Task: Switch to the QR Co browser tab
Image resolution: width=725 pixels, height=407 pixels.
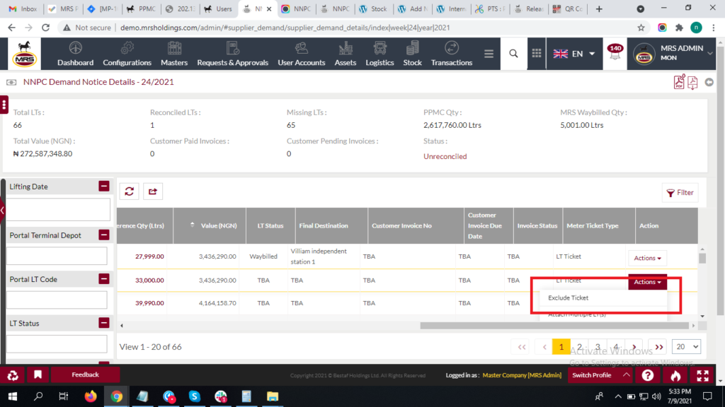Action: click(x=568, y=8)
